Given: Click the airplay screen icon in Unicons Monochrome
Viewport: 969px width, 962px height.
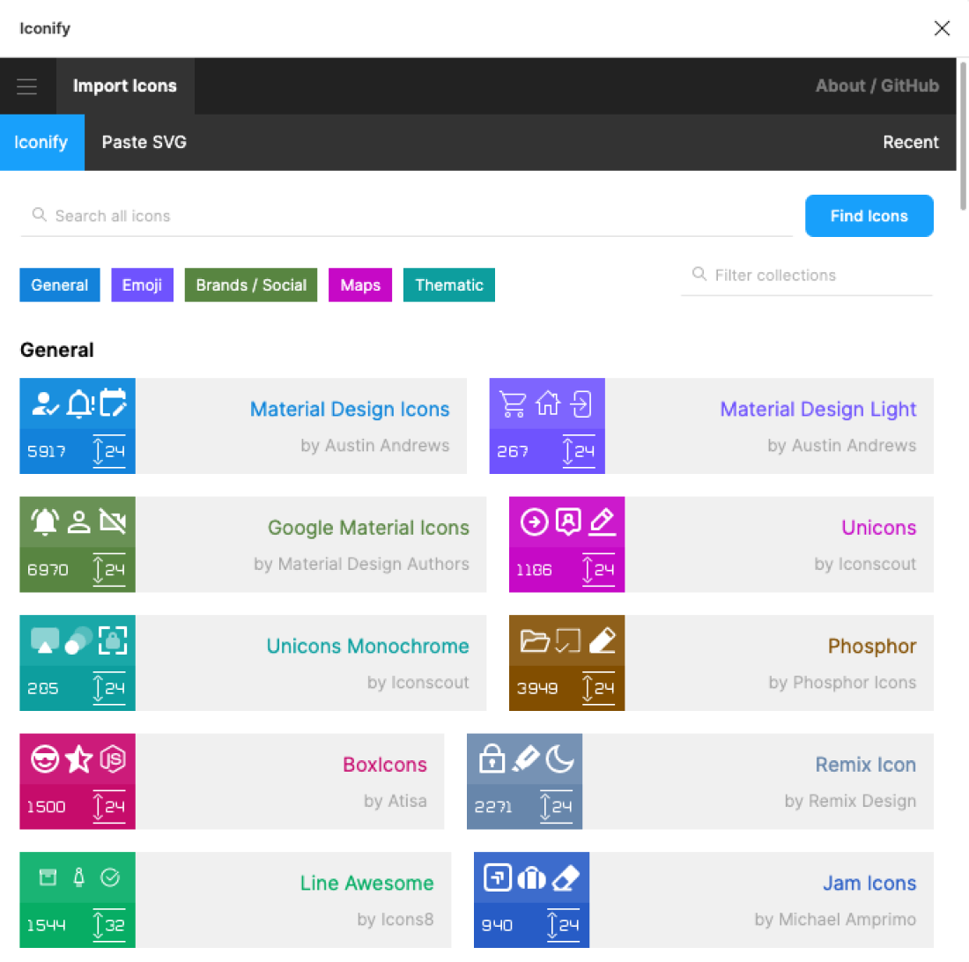Looking at the screenshot, I should [45, 640].
